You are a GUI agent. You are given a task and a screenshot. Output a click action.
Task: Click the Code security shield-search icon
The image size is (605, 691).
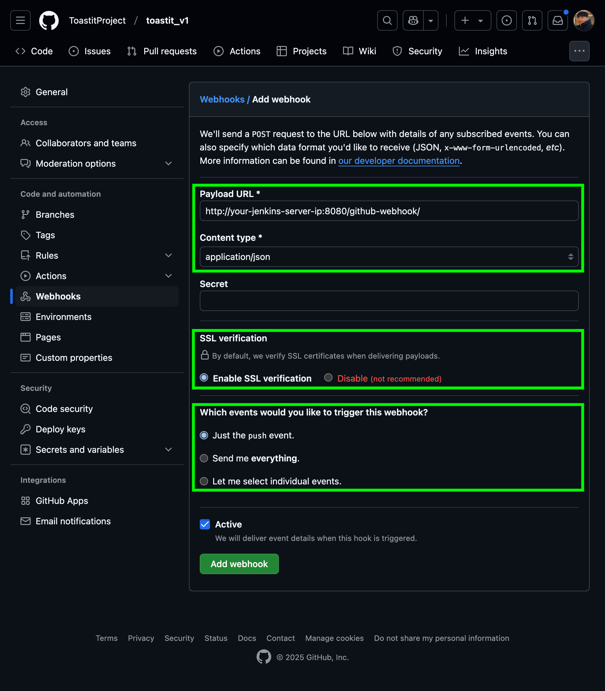25,409
